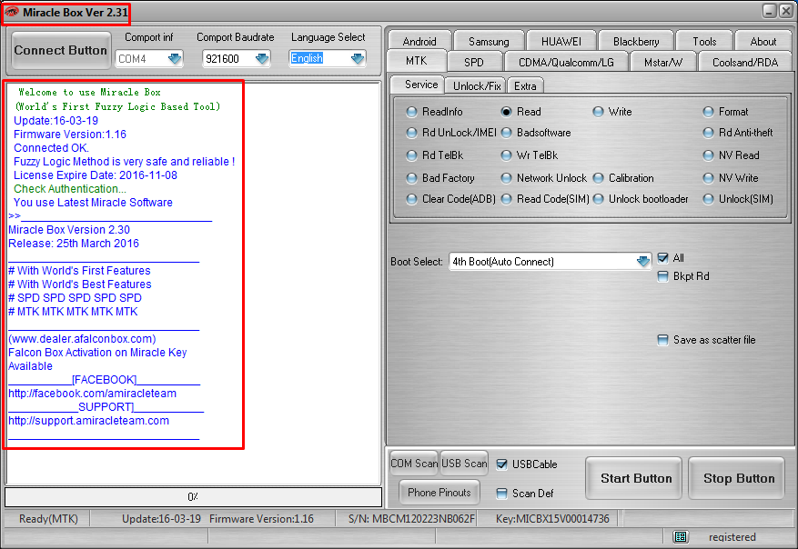Click the facebook.com/amiracleteam link in log

pos(93,394)
